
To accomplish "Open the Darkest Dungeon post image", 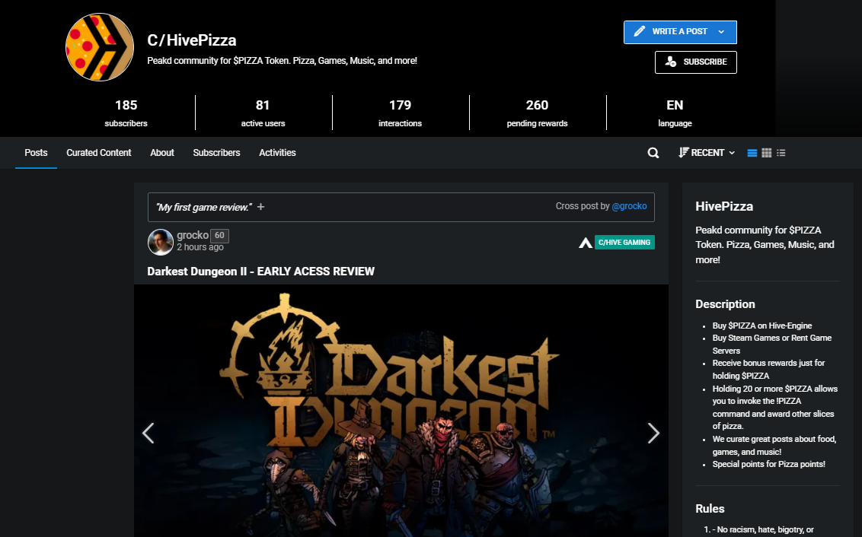I will pos(401,411).
